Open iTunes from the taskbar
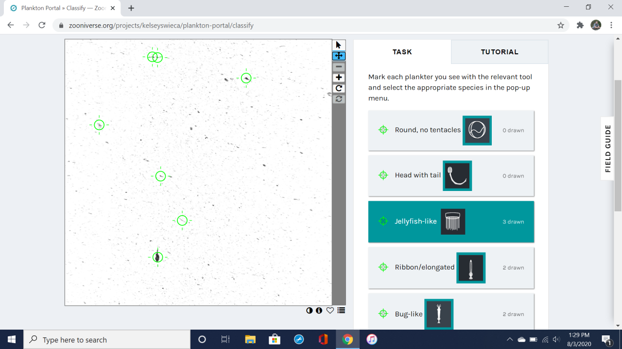The width and height of the screenshot is (622, 349). [372, 339]
